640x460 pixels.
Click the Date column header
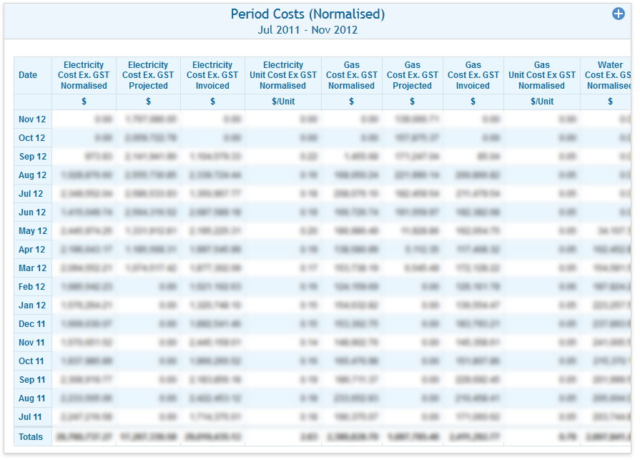[x=28, y=75]
